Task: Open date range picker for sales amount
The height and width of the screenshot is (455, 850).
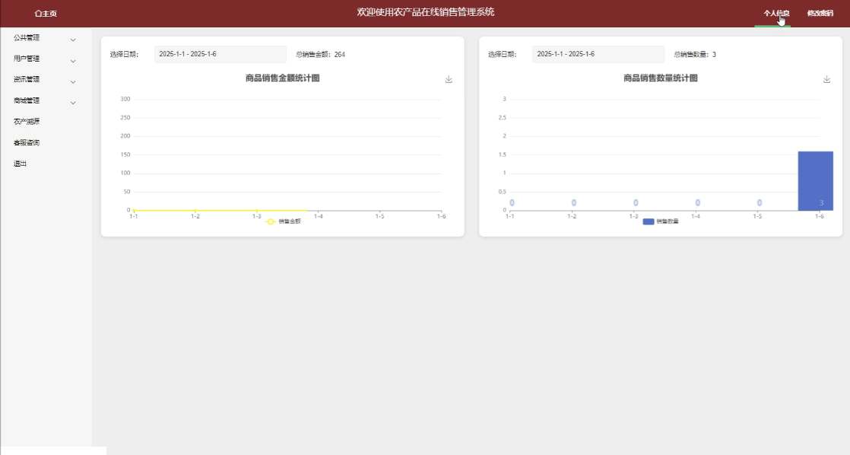Action: pyautogui.click(x=220, y=54)
